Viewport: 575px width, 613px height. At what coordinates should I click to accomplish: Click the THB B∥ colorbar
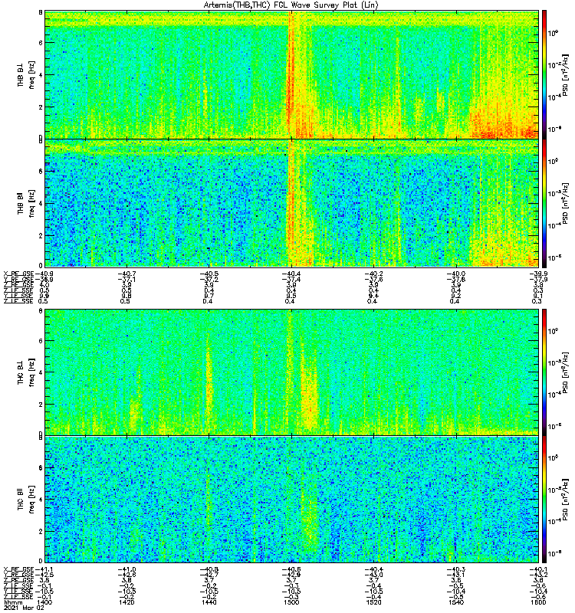tap(544, 203)
